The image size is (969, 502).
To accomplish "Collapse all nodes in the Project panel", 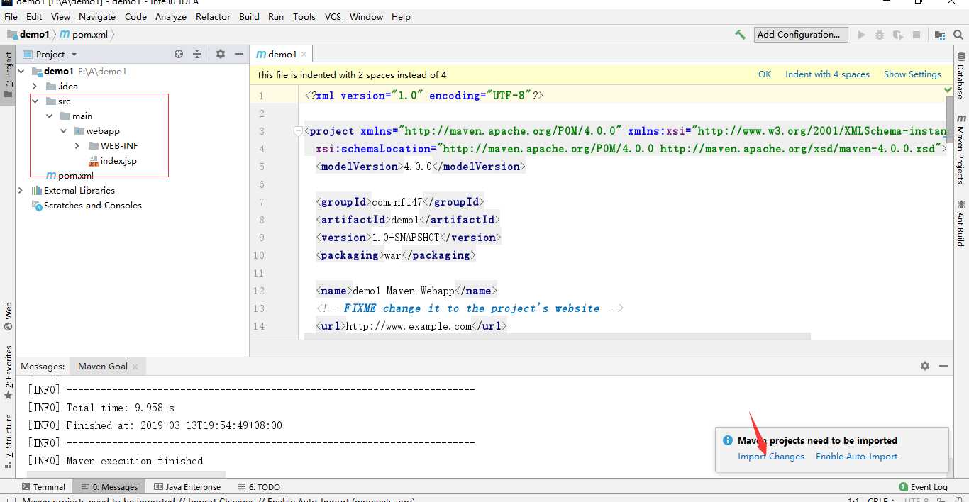I will (197, 54).
